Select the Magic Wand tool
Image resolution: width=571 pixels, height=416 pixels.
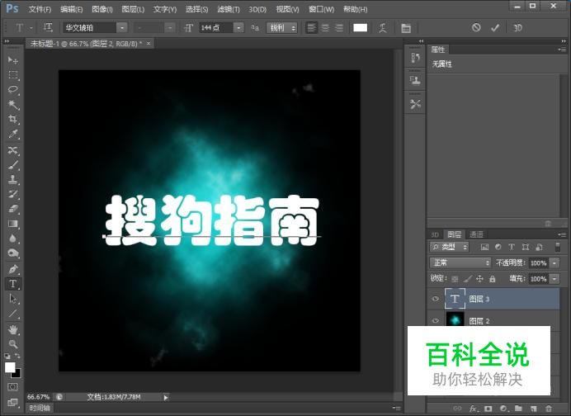pos(12,105)
